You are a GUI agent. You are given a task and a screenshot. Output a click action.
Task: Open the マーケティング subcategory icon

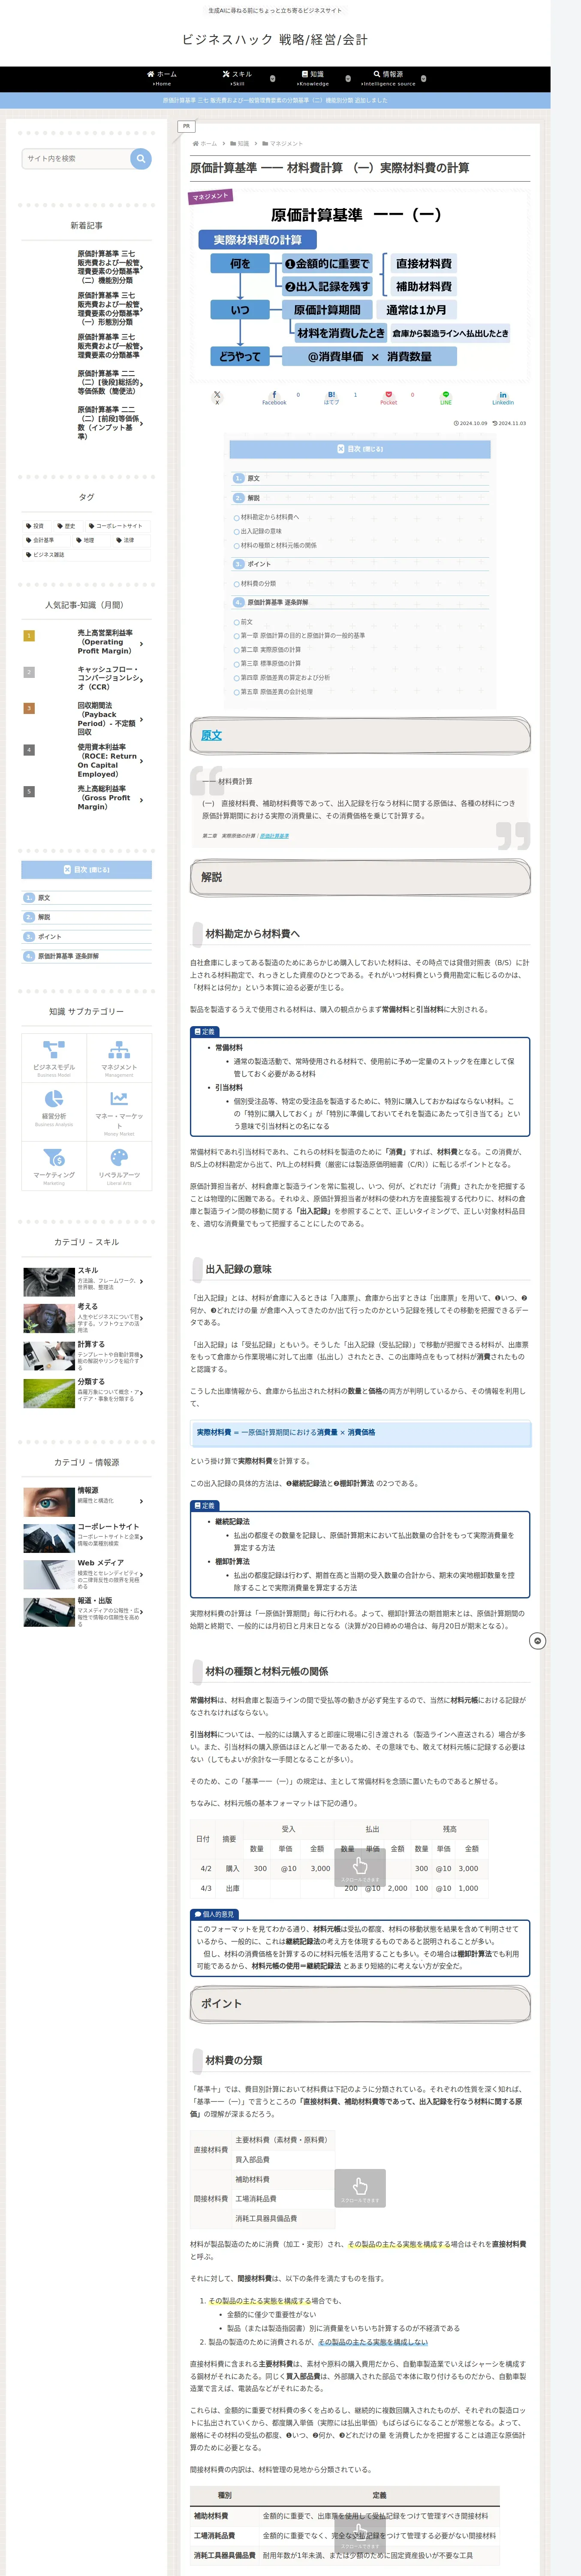[54, 1165]
